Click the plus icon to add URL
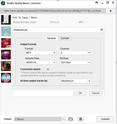The width and height of the screenshot is (117, 124). [111, 11]
